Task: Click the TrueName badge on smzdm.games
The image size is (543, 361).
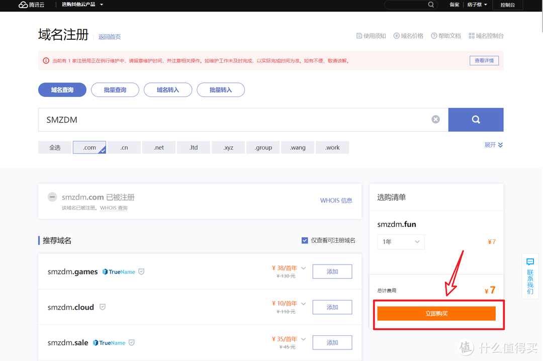Action: 119,272
